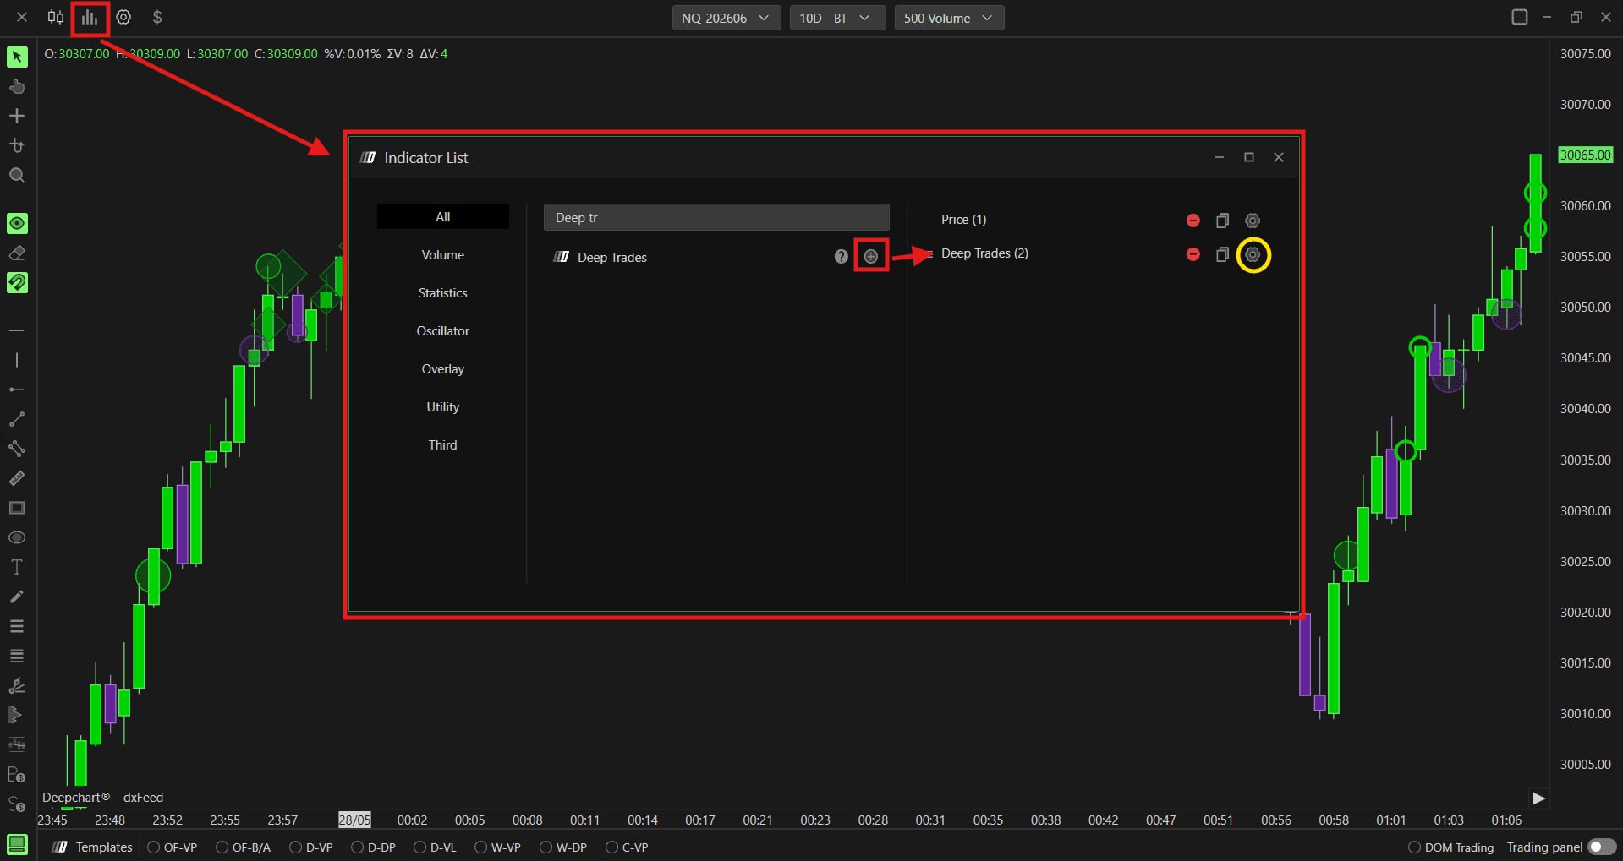Remove the Price (1) indicator

[1193, 221]
